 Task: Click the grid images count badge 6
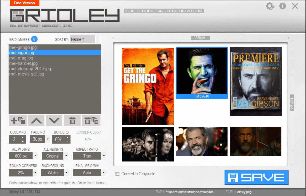34,39
